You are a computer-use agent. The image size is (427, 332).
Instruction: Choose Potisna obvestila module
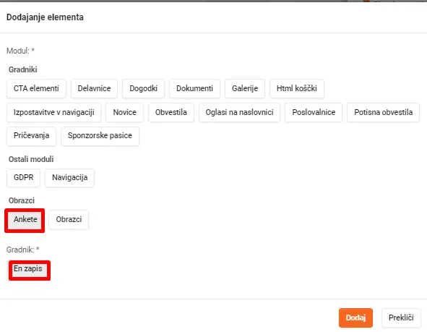383,112
